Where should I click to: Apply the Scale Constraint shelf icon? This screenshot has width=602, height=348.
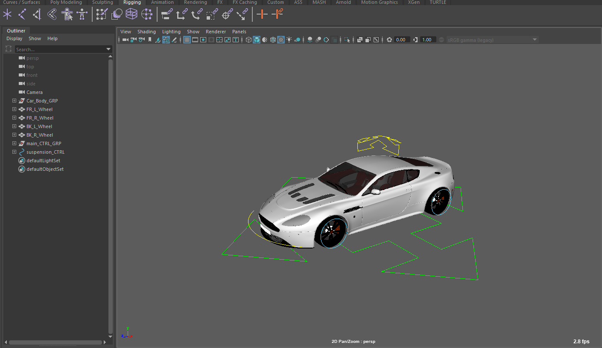pos(212,15)
